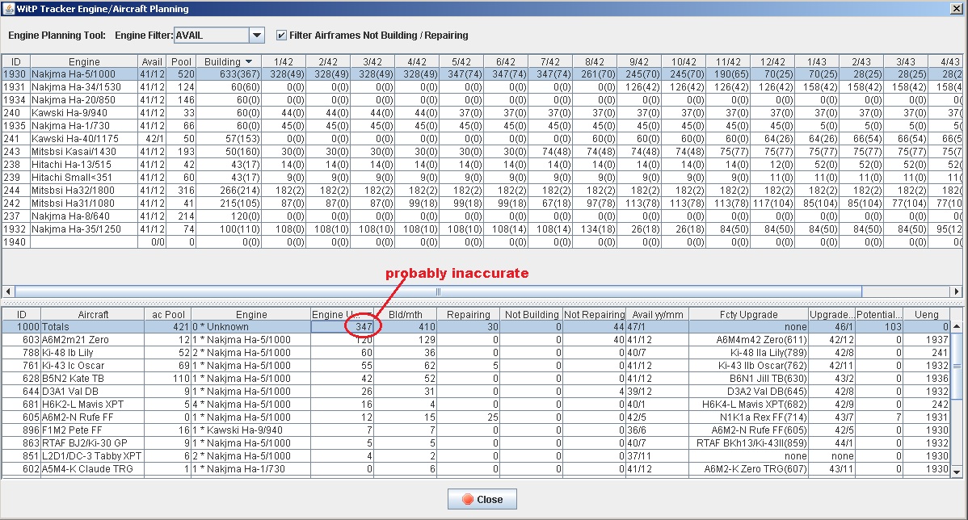Click the left arrow of horizontal scrollbar
The image size is (968, 520).
pyautogui.click(x=8, y=291)
